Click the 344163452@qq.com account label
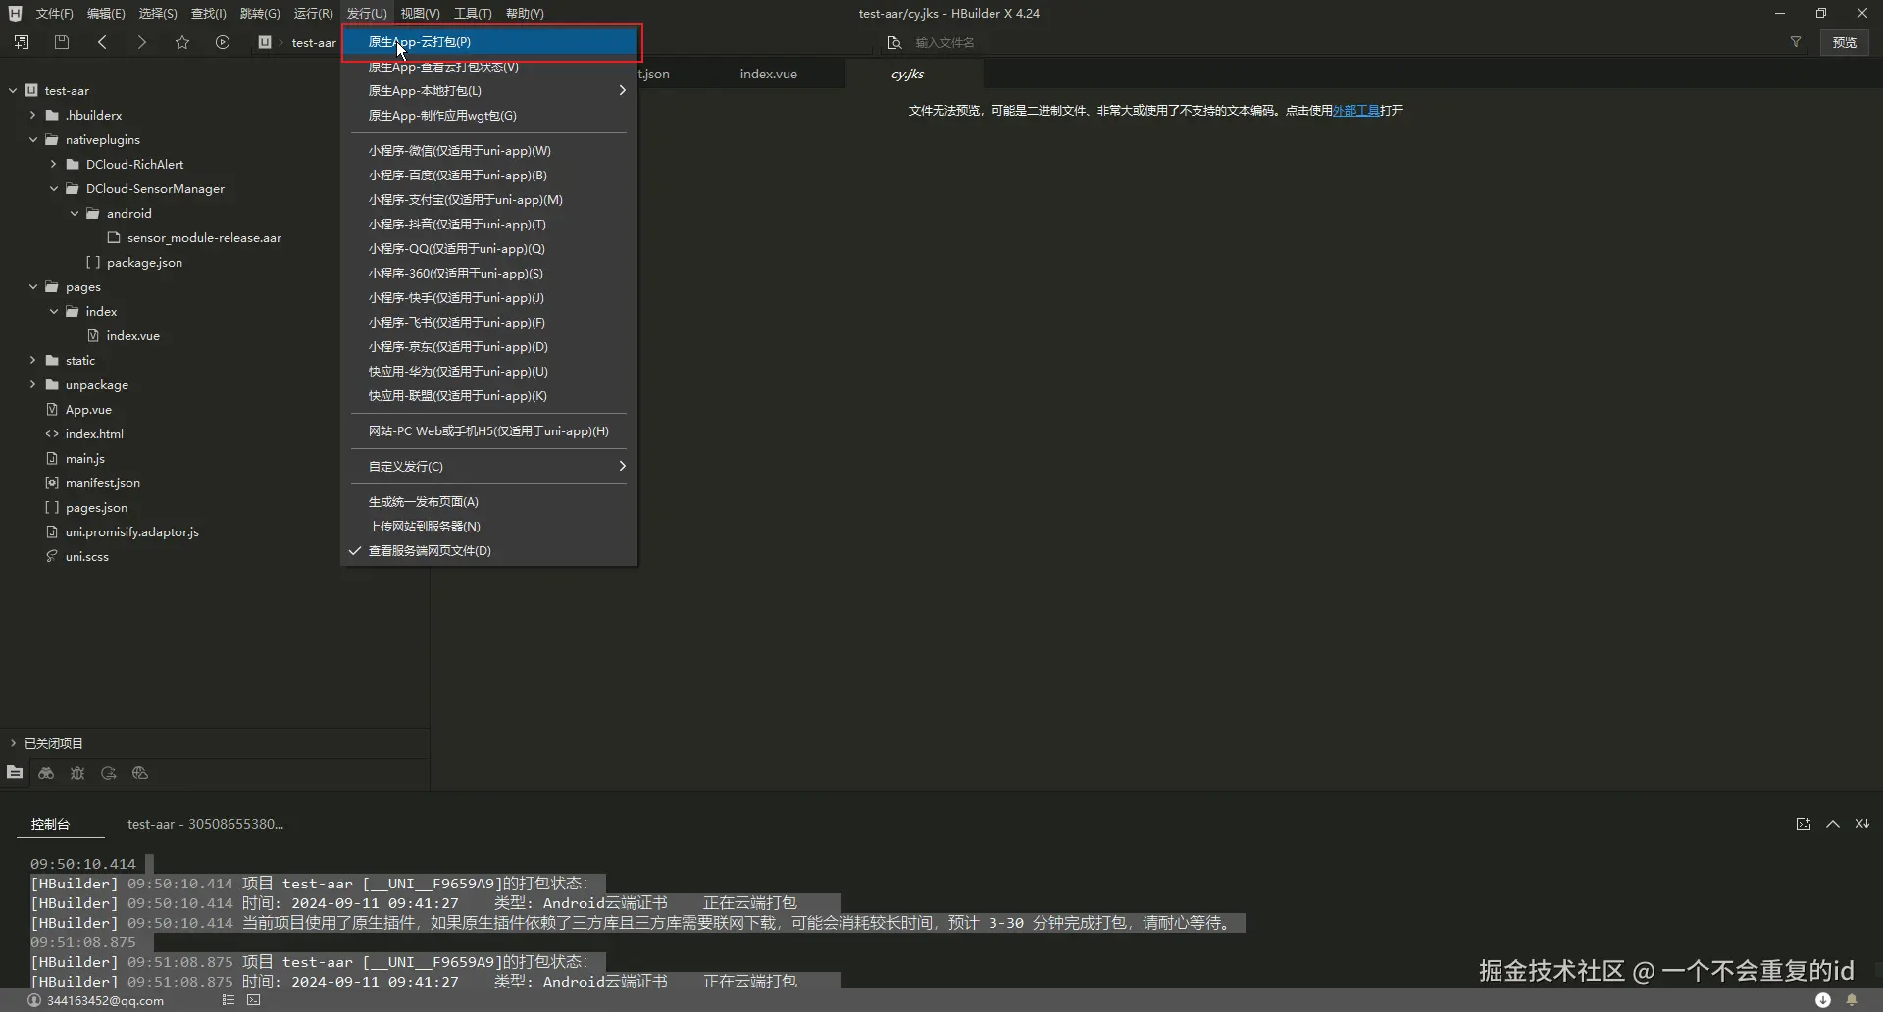1883x1012 pixels. coord(105,1000)
